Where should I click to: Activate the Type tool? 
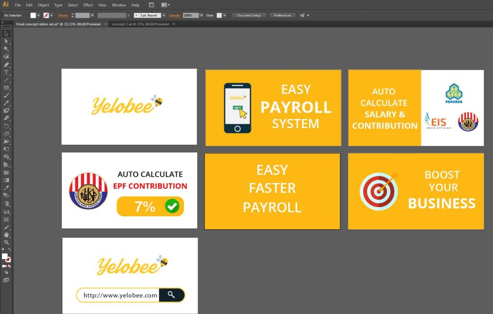[x=6, y=72]
